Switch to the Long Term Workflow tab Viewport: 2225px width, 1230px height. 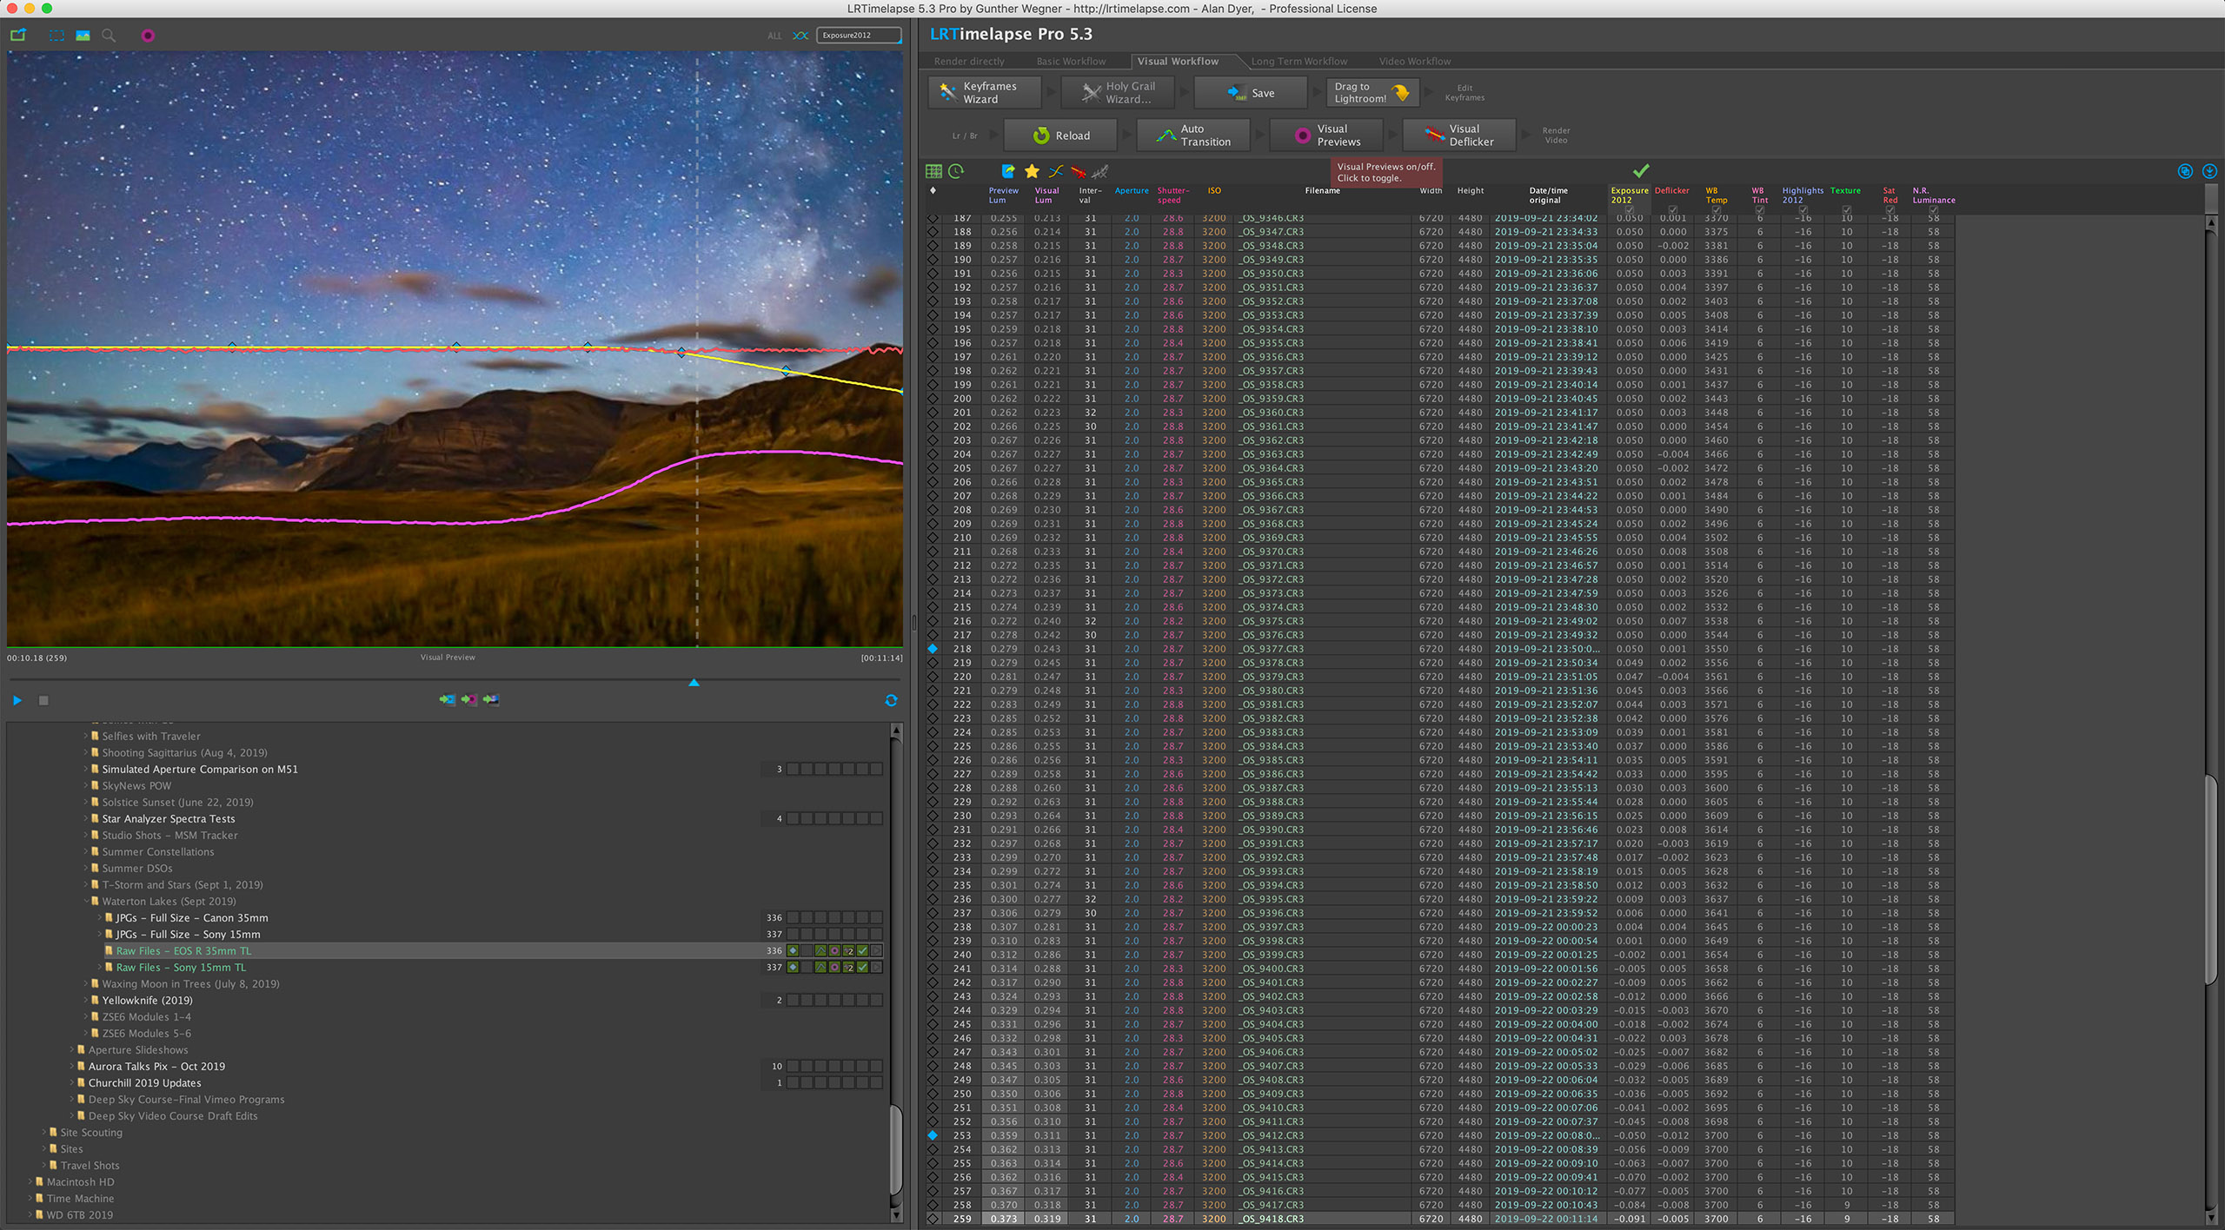click(1298, 61)
